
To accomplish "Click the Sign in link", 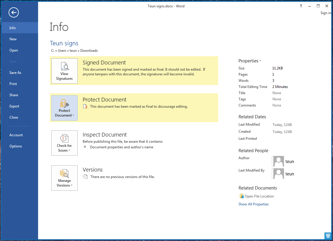I will coord(325,13).
